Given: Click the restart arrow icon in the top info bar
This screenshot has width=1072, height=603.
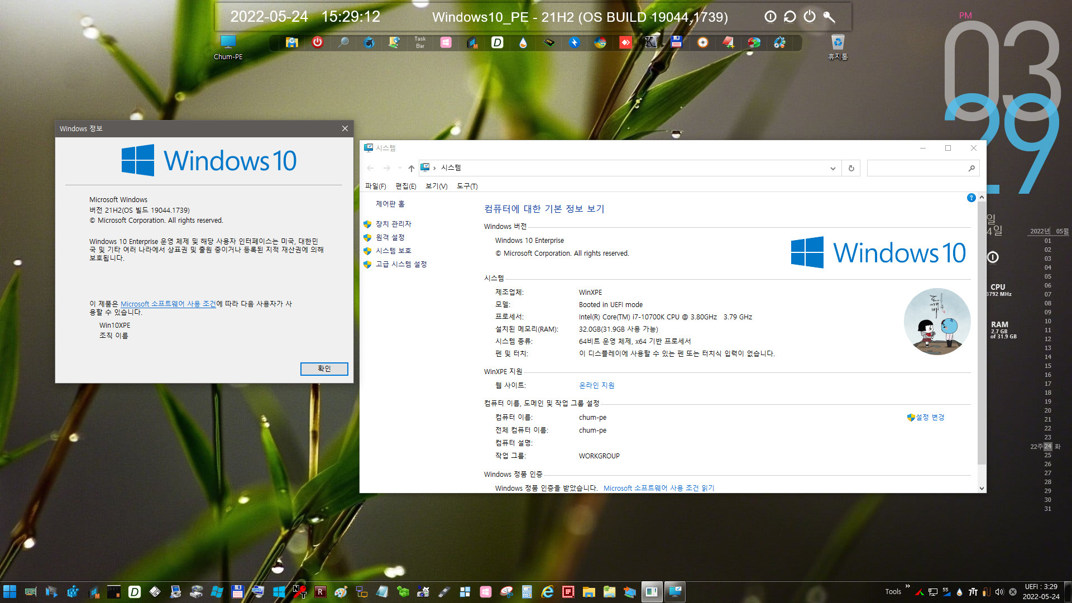Looking at the screenshot, I should (789, 17).
